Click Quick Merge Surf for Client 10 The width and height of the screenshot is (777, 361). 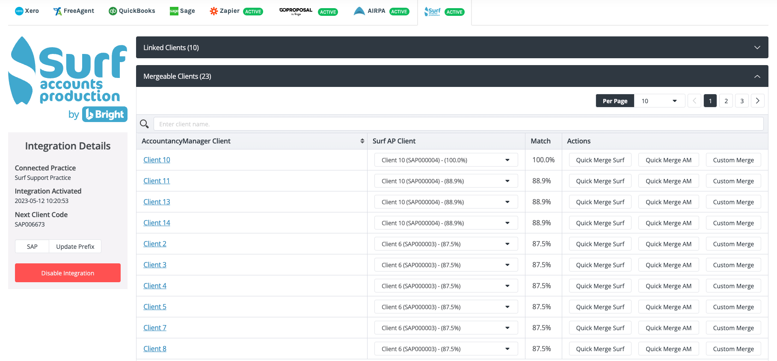pyautogui.click(x=600, y=160)
